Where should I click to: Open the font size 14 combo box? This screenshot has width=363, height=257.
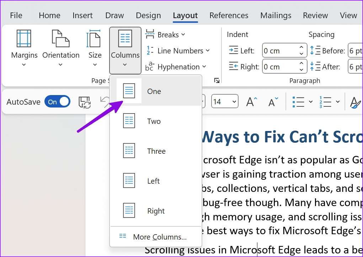pyautogui.click(x=225, y=102)
